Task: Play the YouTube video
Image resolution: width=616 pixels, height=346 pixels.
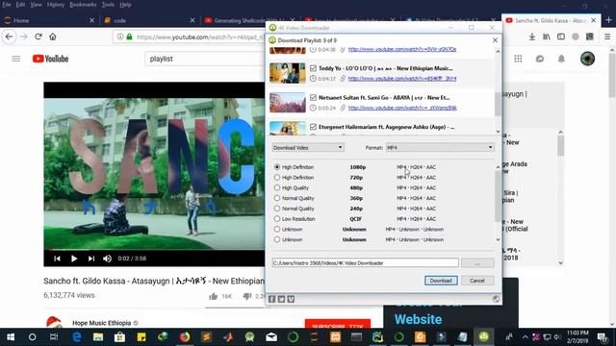Action: 74,259
